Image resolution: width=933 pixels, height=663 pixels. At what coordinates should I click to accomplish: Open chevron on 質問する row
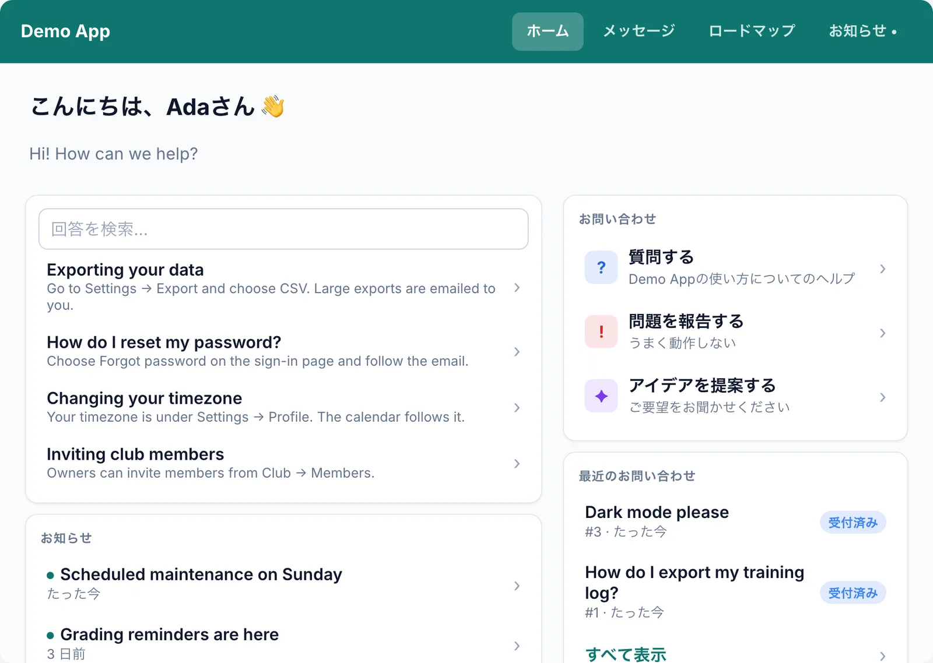click(x=883, y=269)
